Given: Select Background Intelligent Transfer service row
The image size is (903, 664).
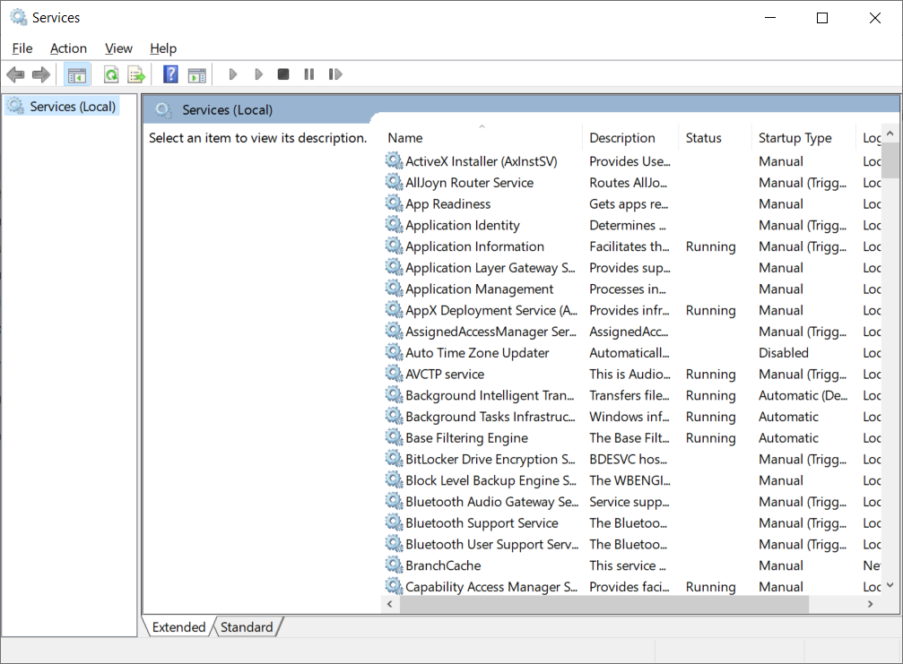Looking at the screenshot, I should (x=632, y=395).
